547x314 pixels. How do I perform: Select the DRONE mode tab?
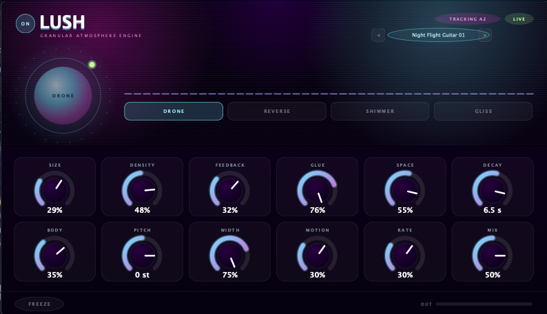pyautogui.click(x=174, y=111)
